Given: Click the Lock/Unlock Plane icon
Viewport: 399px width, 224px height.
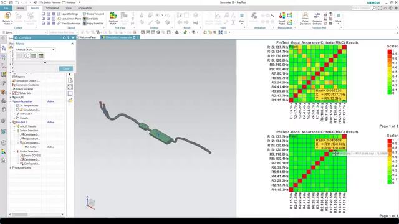Looking at the screenshot, I should click(x=59, y=19).
